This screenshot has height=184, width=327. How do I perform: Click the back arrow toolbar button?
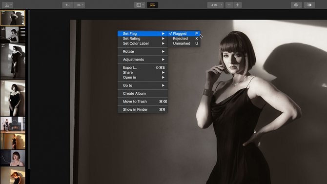tap(68, 5)
